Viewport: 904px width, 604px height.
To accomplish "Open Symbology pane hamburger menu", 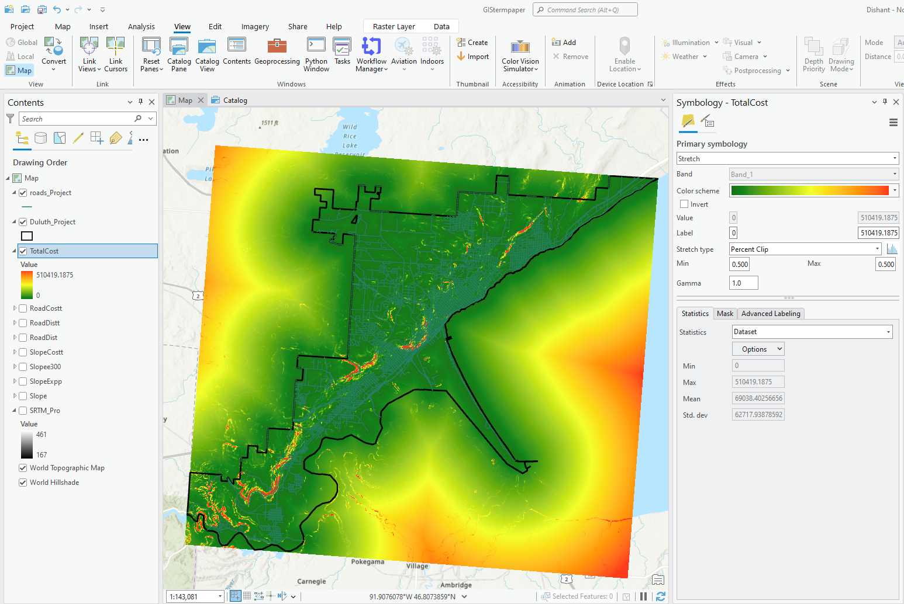I will coord(893,123).
